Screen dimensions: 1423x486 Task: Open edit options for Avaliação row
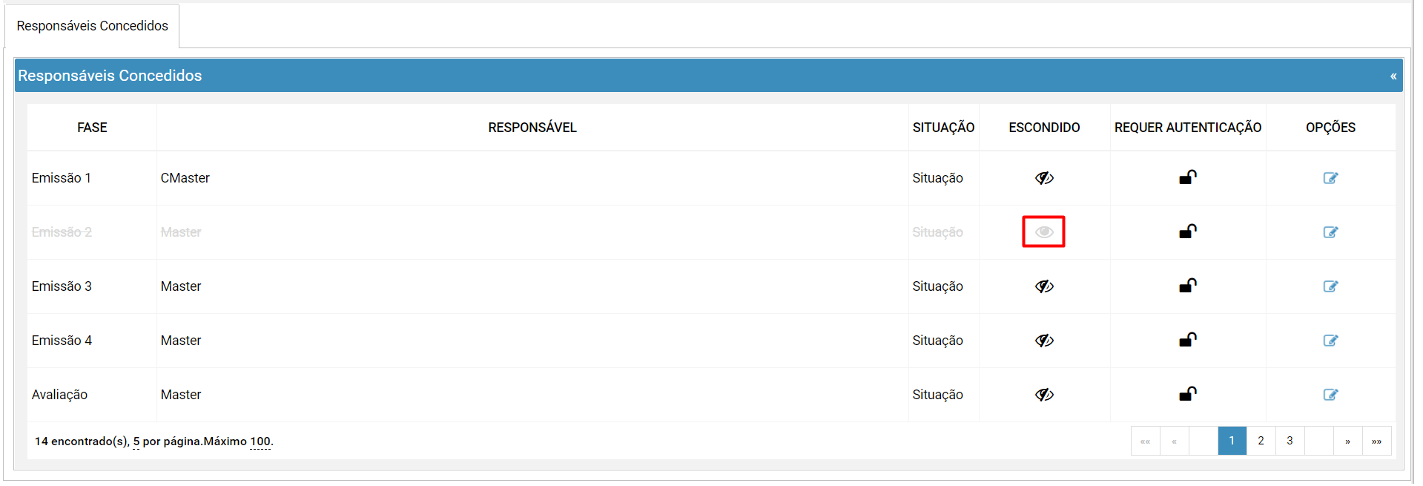click(1330, 395)
